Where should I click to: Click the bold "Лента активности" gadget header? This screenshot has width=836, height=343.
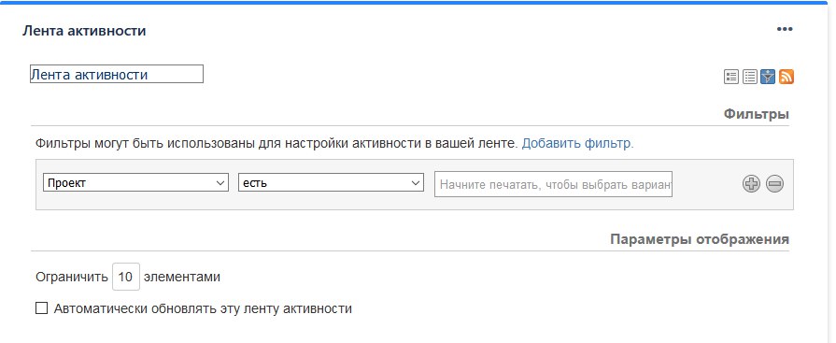(x=84, y=31)
